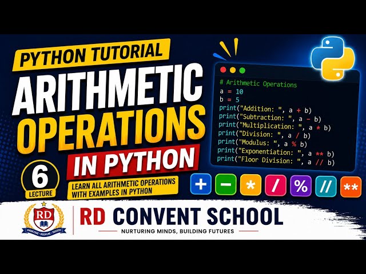Click the print Division code line
Image resolution: width=366 pixels, height=274 pixels.
(264, 135)
